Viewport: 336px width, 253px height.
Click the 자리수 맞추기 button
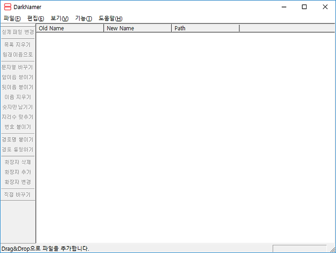click(x=18, y=117)
